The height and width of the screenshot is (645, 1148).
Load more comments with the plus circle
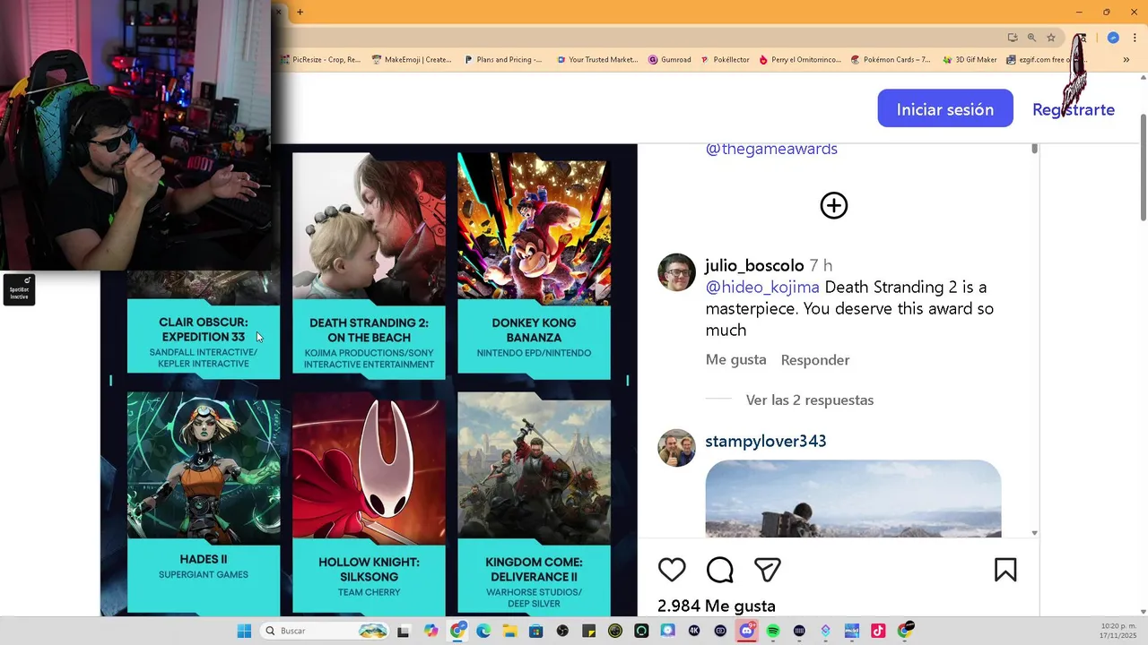(x=834, y=206)
